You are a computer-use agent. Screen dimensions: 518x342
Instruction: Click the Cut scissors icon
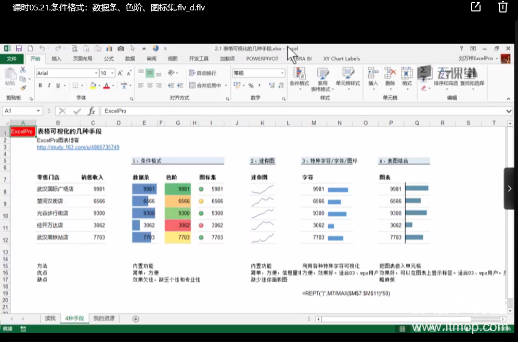(22, 70)
